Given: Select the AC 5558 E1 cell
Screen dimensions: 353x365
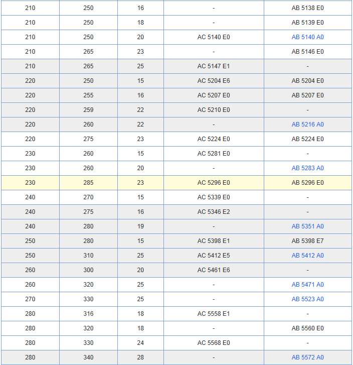Looking at the screenshot, I should 214,314.
